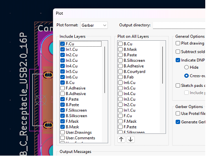Click the Include Layers list scrollbar
The height and width of the screenshot is (156, 207).
pyautogui.click(x=105, y=70)
